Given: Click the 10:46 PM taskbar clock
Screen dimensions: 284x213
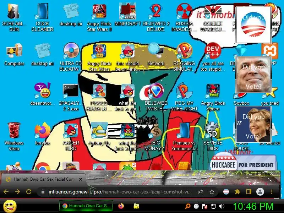Looking at the screenshot, I should [253, 206].
